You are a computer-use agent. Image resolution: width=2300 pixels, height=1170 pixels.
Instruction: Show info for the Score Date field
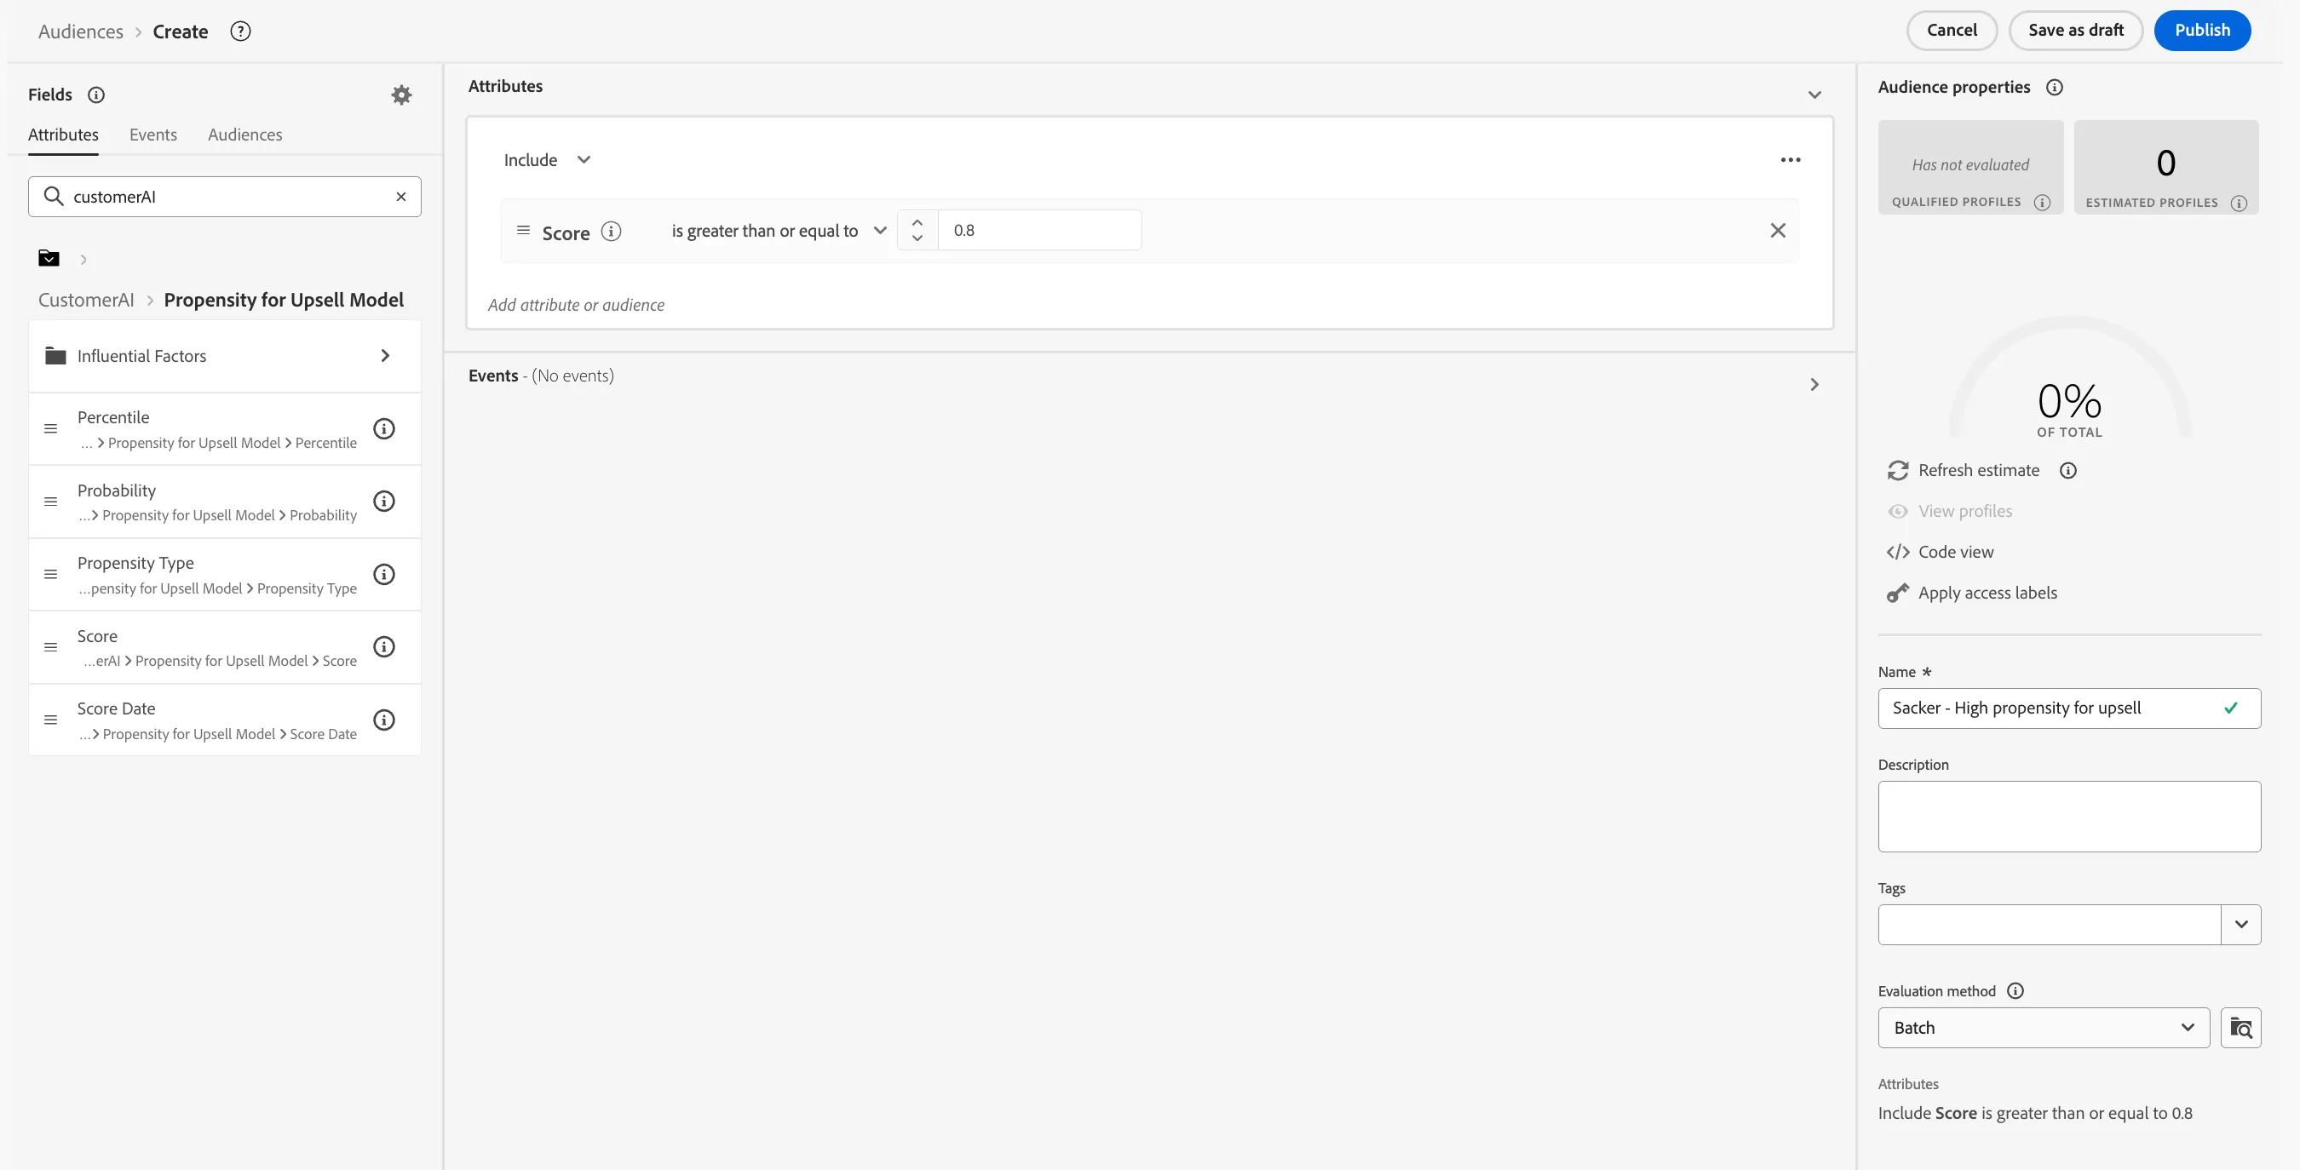click(384, 720)
